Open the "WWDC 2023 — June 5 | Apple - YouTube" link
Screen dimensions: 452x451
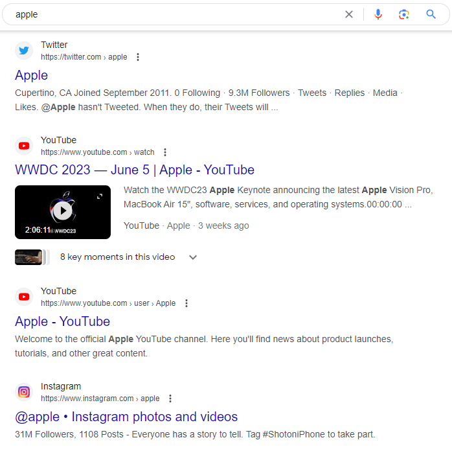(135, 170)
